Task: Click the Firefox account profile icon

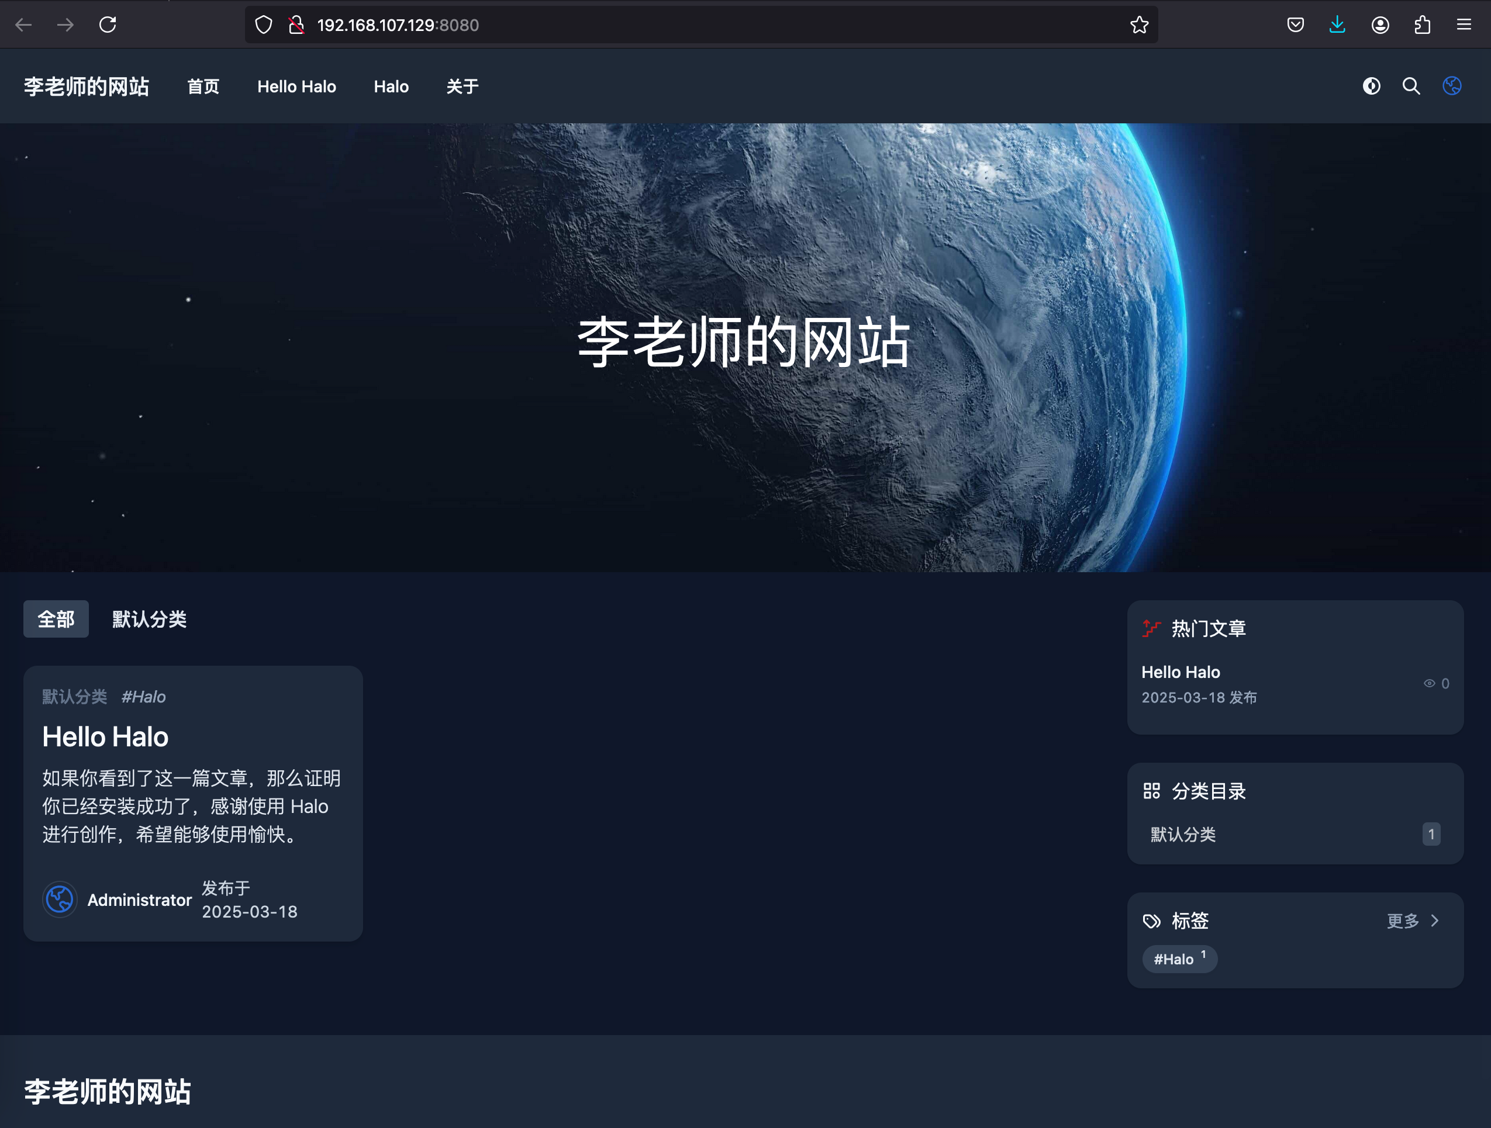Action: click(1380, 25)
